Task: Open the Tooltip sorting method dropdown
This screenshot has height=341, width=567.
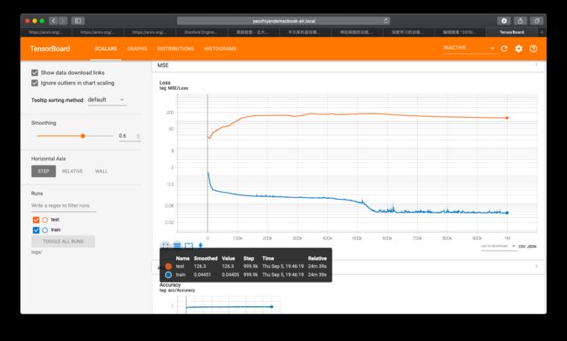Action: [x=106, y=99]
